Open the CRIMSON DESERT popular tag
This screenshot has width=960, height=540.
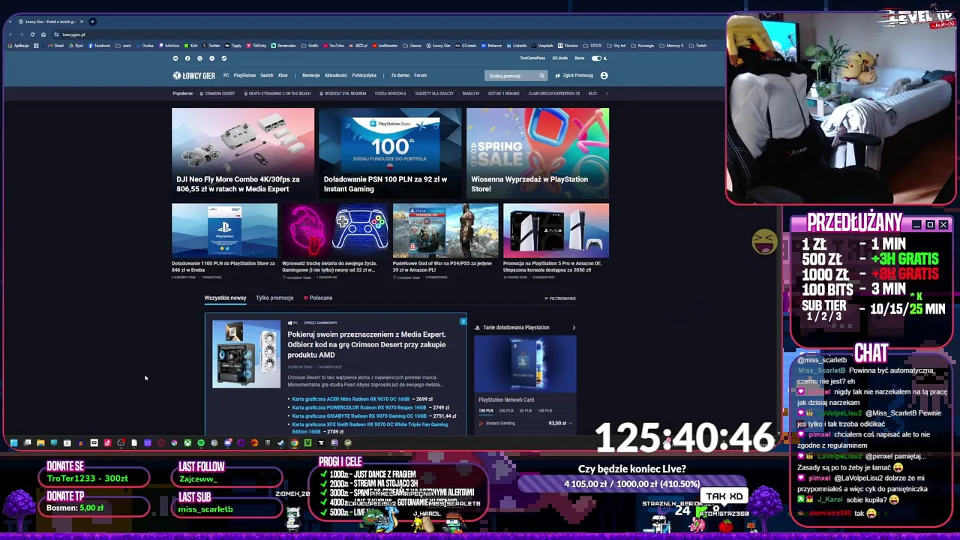click(217, 94)
